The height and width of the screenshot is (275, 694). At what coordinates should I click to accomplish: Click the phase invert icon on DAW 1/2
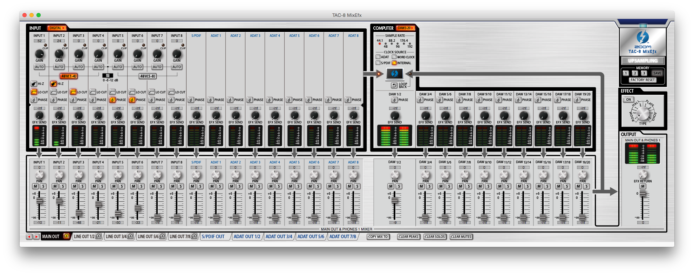394,100
